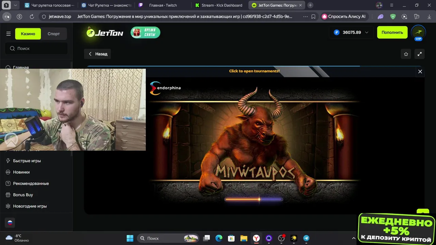
Task: Open the VIP profile avatar
Action: [418, 33]
